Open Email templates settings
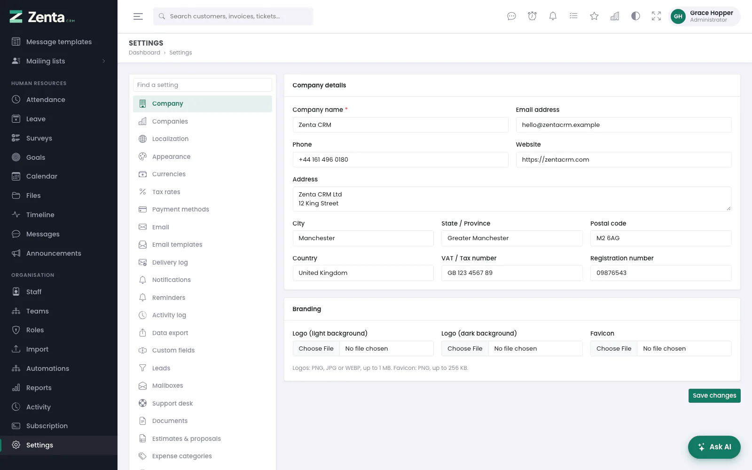Image resolution: width=752 pixels, height=470 pixels. coord(203,245)
